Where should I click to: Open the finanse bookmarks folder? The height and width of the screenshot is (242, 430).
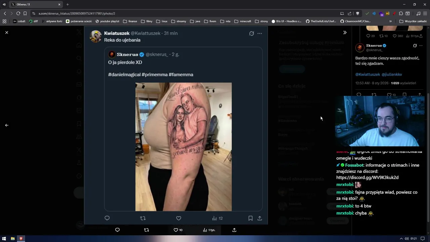pos(130,21)
